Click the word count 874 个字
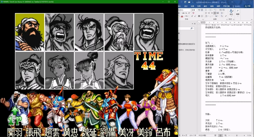 (193, 135)
